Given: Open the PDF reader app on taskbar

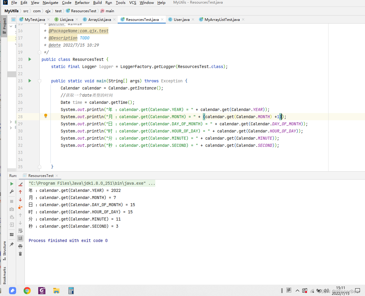Looking at the screenshot, I should click(42, 291).
